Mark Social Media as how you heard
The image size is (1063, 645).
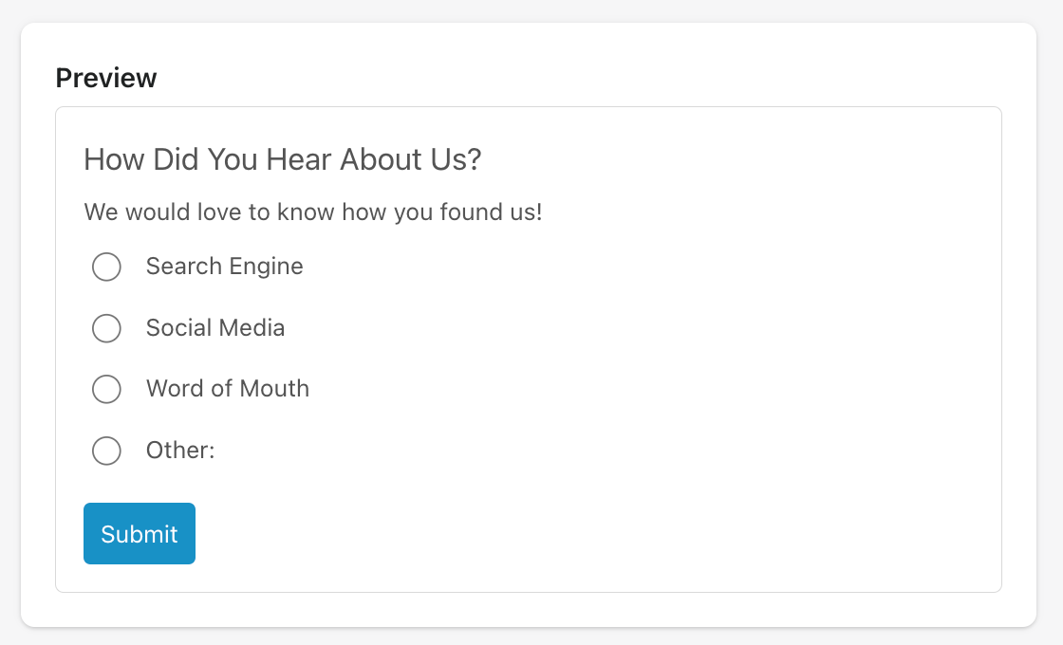(106, 328)
